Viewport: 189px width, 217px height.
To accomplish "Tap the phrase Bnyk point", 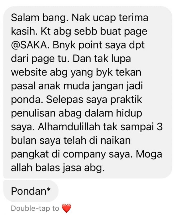I will pyautogui.click(x=77, y=46).
